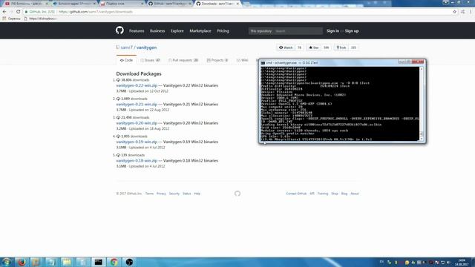This screenshot has height=267, width=475.
Task: Open Pricing in the GitHub header
Action: 223,31
